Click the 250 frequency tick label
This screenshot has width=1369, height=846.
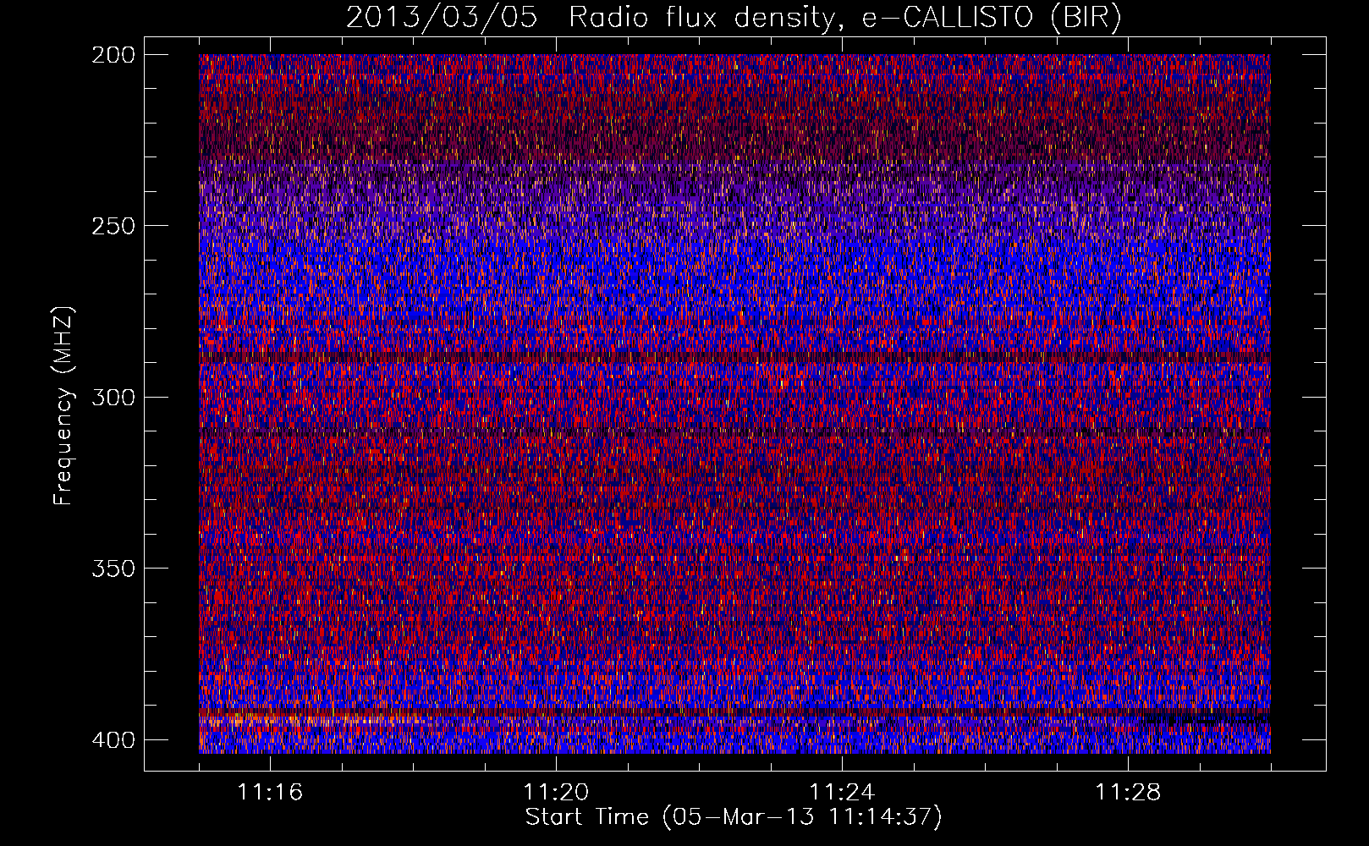click(x=113, y=226)
